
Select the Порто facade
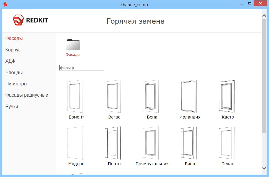pos(113,143)
